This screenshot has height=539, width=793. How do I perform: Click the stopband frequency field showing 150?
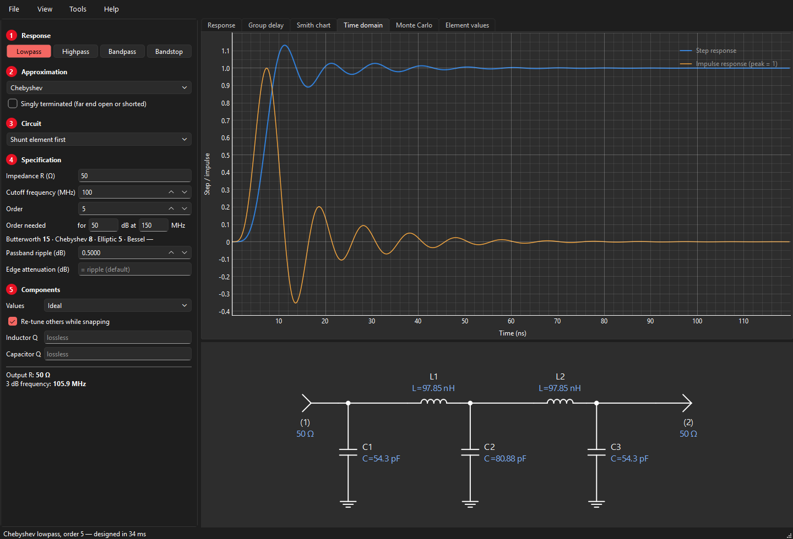(154, 225)
